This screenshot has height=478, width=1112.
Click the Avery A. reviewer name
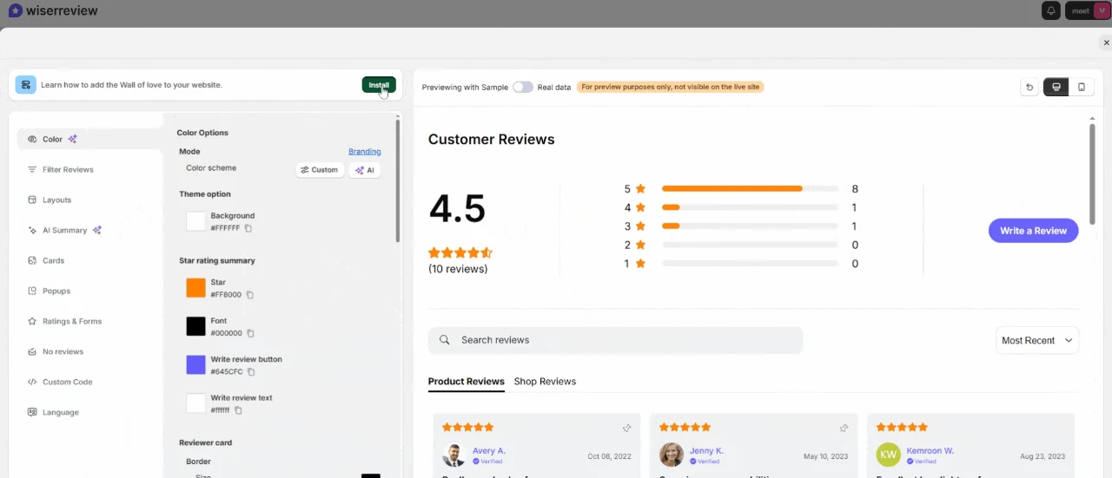[x=489, y=451]
